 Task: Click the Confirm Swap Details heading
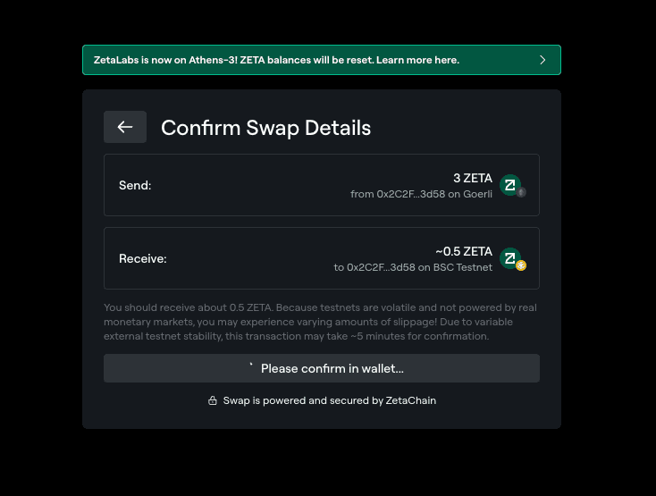pos(266,128)
